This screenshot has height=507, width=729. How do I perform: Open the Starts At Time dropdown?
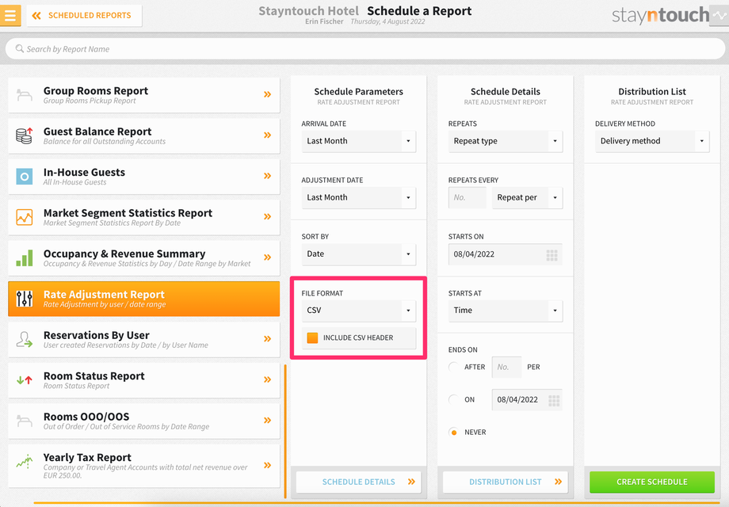point(506,311)
